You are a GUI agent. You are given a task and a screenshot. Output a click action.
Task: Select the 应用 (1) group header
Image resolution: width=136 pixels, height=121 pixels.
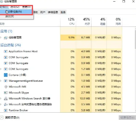[x=6, y=31]
